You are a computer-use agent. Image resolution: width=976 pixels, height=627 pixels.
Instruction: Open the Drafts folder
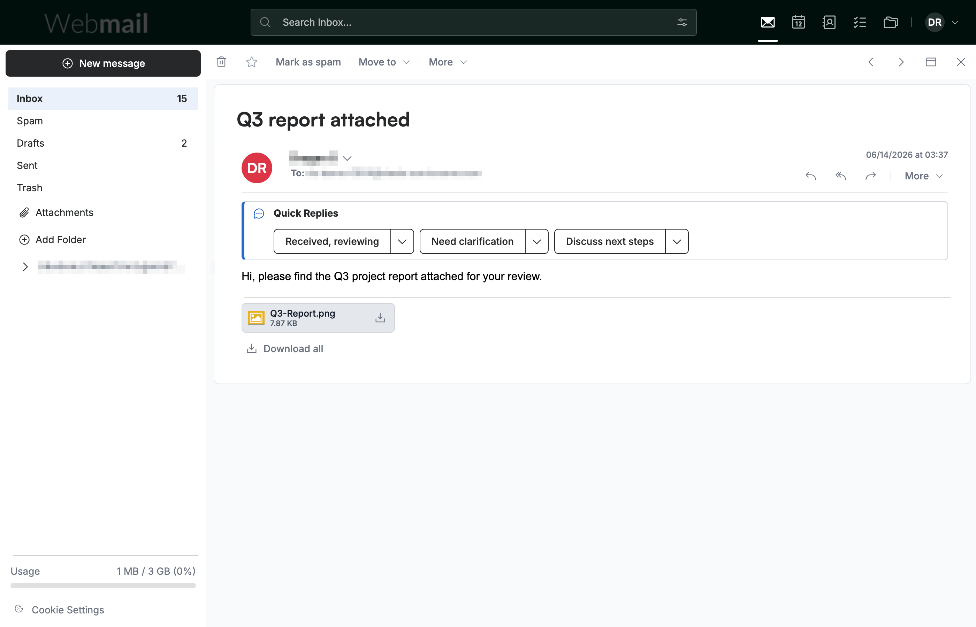click(x=103, y=143)
